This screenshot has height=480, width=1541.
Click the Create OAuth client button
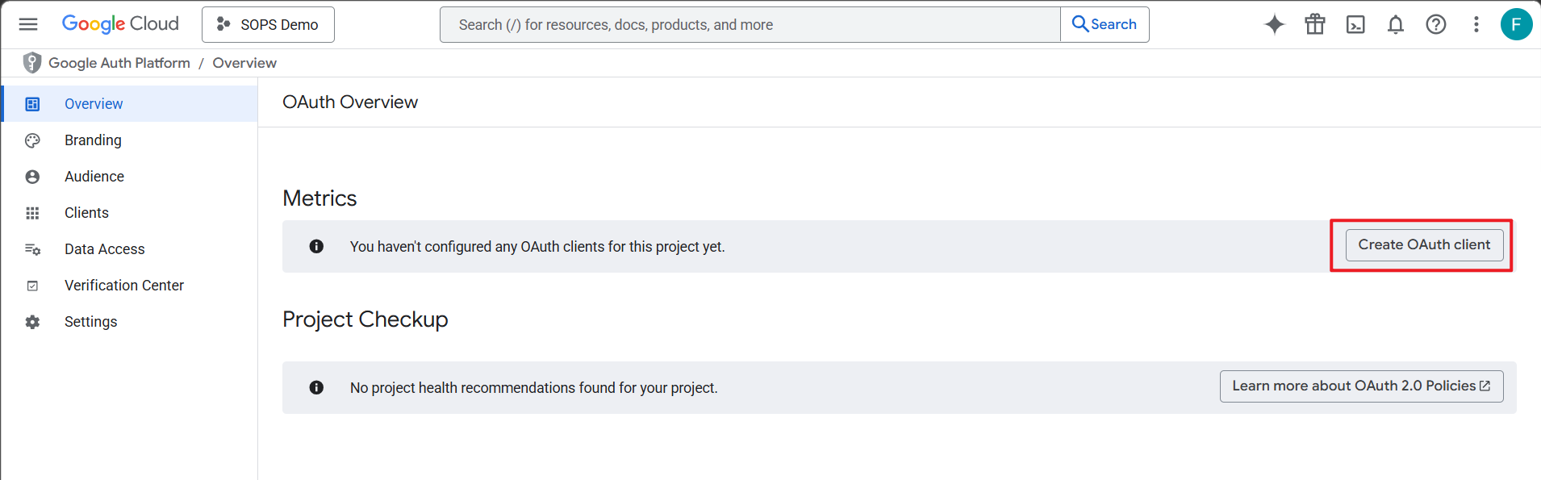pos(1424,244)
